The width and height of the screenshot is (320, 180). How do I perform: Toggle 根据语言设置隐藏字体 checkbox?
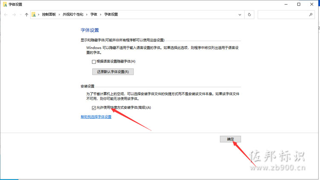(x=94, y=61)
